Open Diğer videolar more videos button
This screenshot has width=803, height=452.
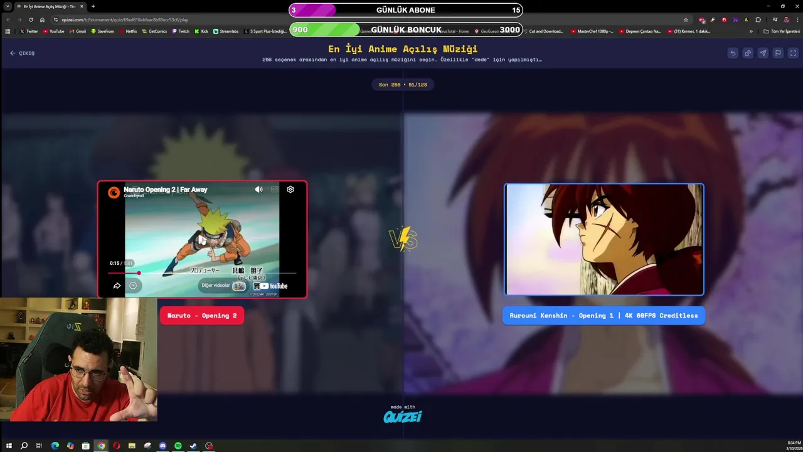click(x=223, y=286)
